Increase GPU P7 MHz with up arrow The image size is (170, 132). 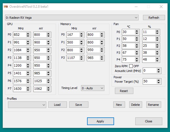pyautogui.click(x=28, y=88)
